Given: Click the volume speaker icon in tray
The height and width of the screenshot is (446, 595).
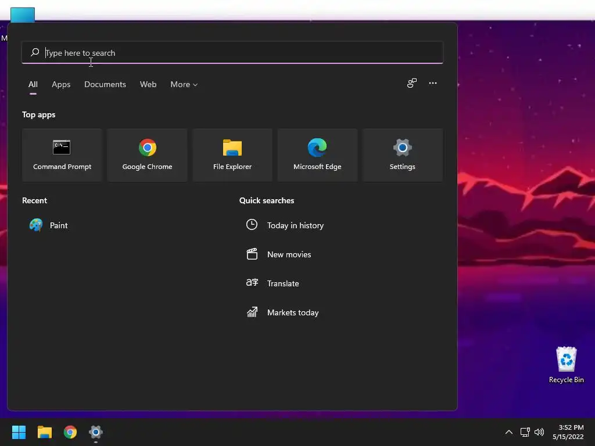Looking at the screenshot, I should 539,432.
